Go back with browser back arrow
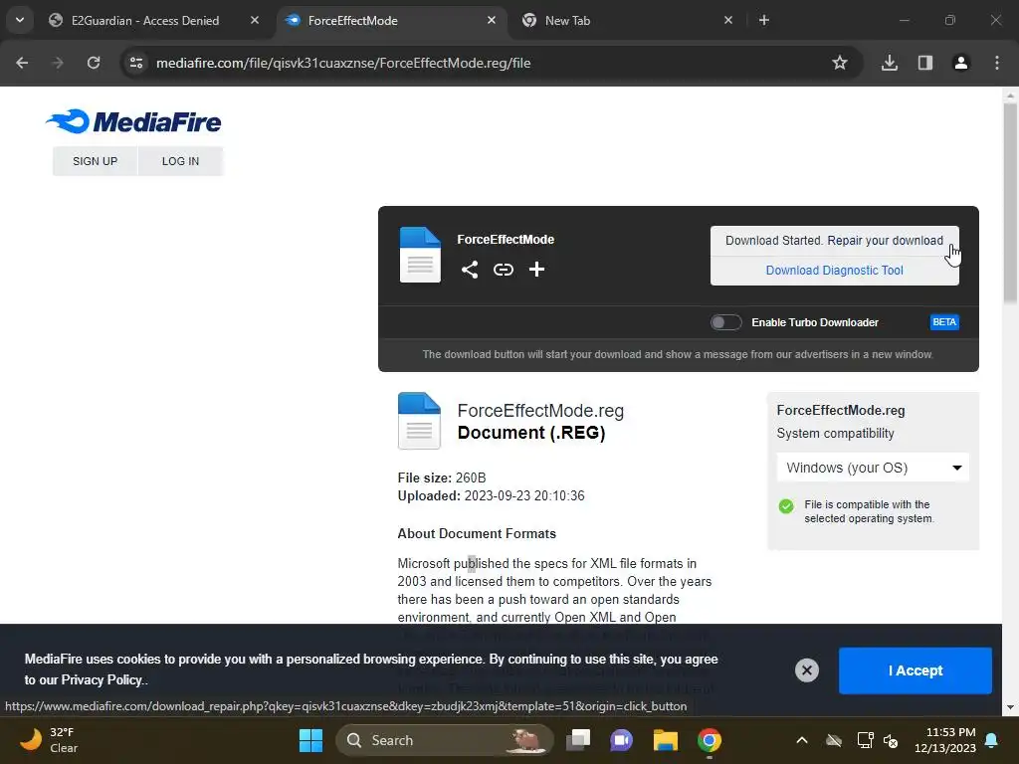 (22, 63)
